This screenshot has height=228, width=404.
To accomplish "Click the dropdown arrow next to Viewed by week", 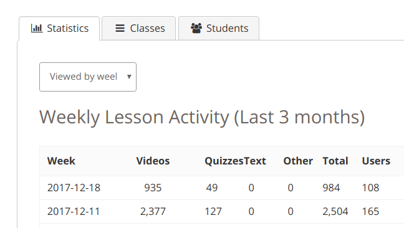I will click(x=129, y=77).
